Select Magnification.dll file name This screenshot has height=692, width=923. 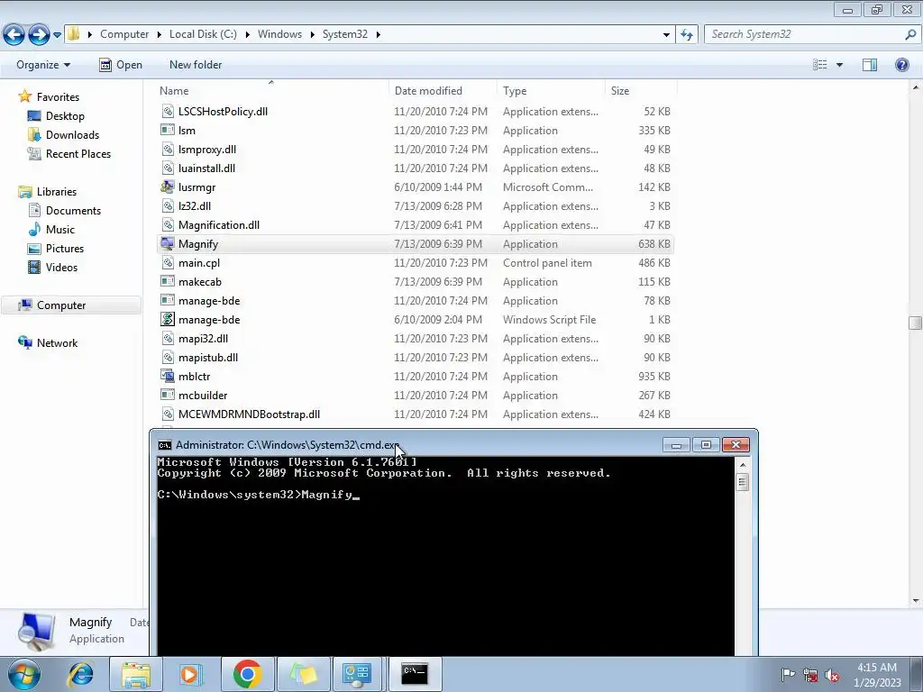219,224
